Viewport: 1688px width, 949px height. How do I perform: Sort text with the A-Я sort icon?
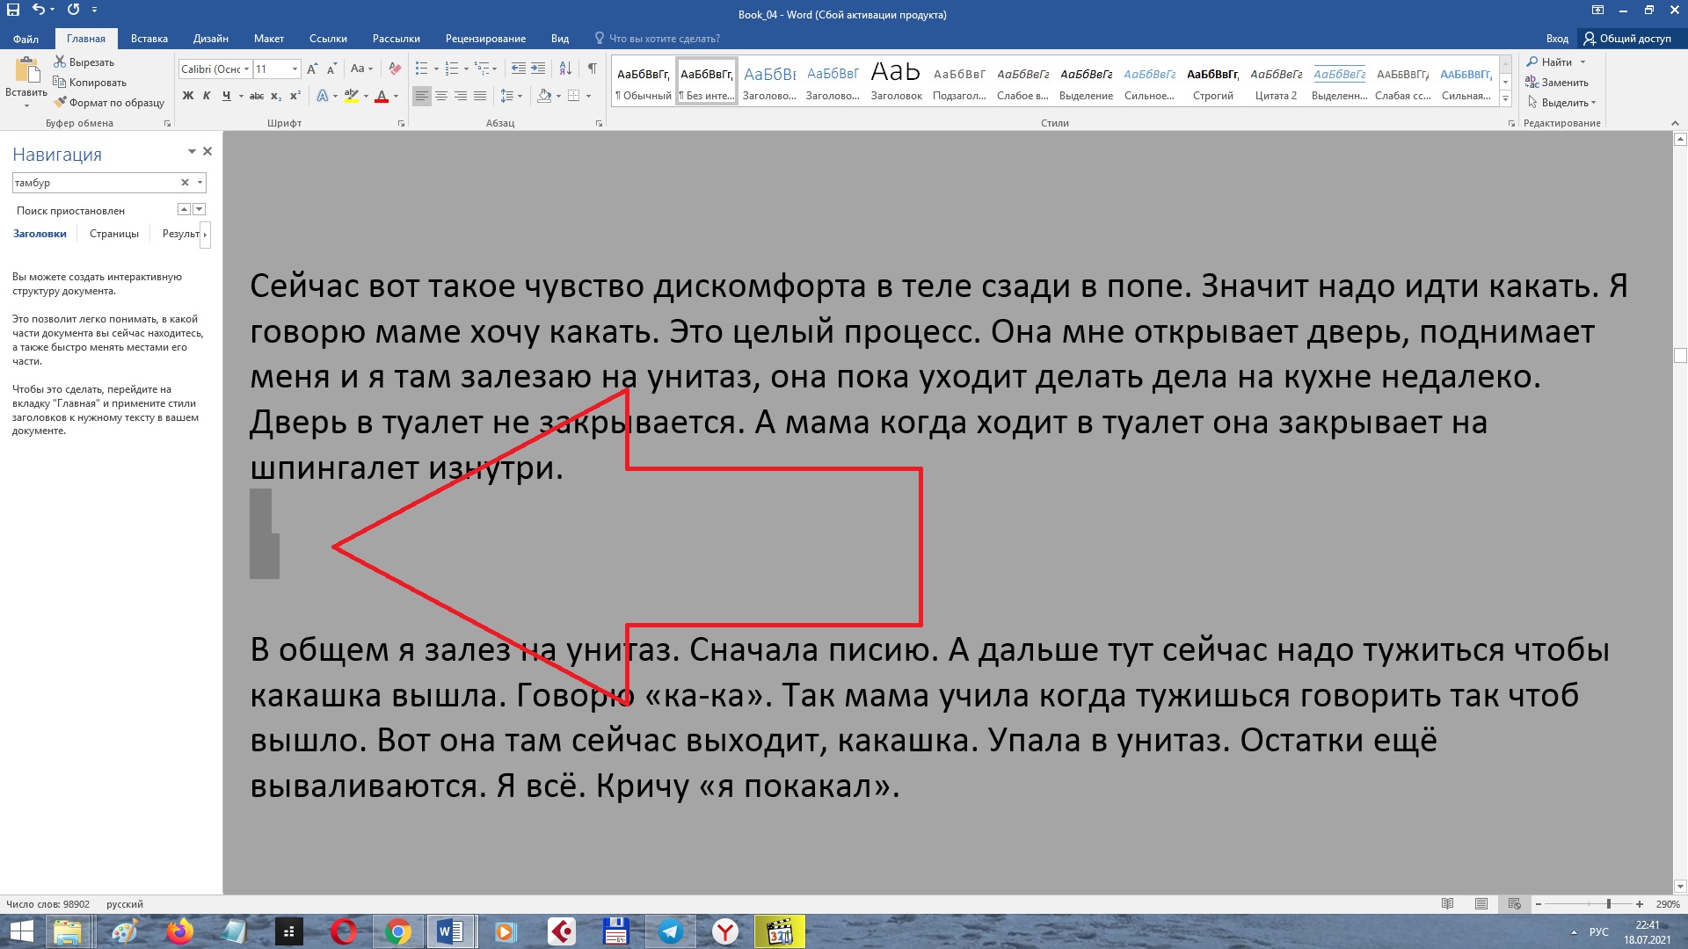[565, 69]
